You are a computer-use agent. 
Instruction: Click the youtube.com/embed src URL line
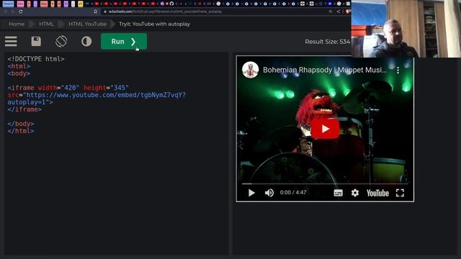tap(97, 95)
